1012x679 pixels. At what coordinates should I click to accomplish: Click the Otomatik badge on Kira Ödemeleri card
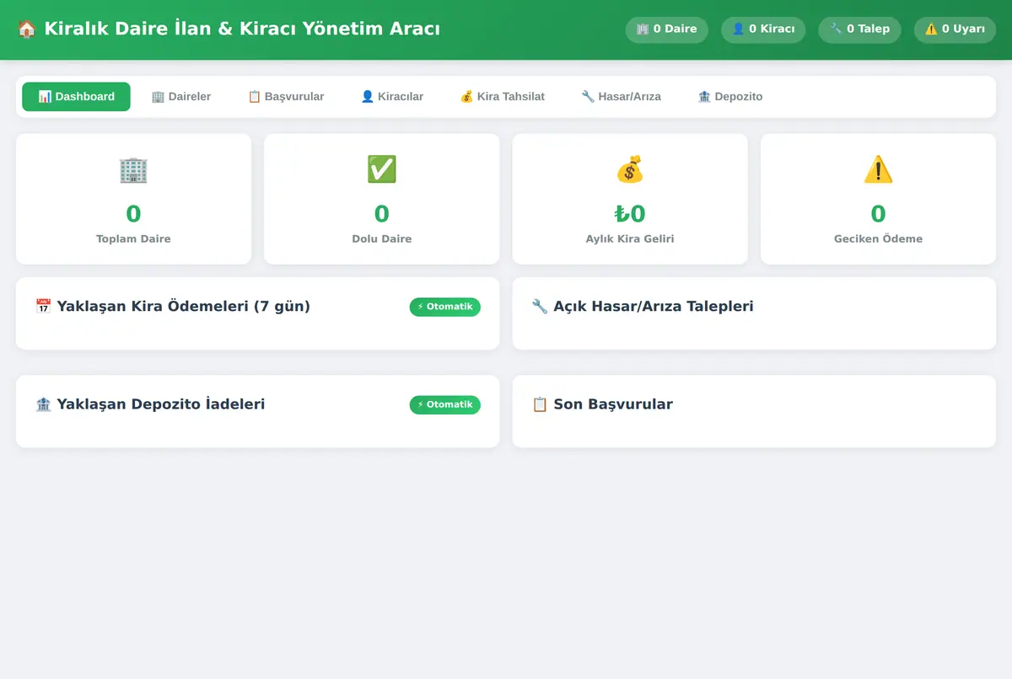(445, 307)
